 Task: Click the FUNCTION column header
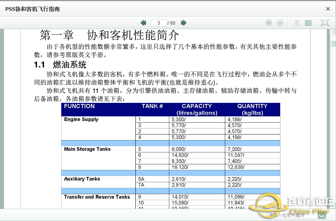point(79,106)
